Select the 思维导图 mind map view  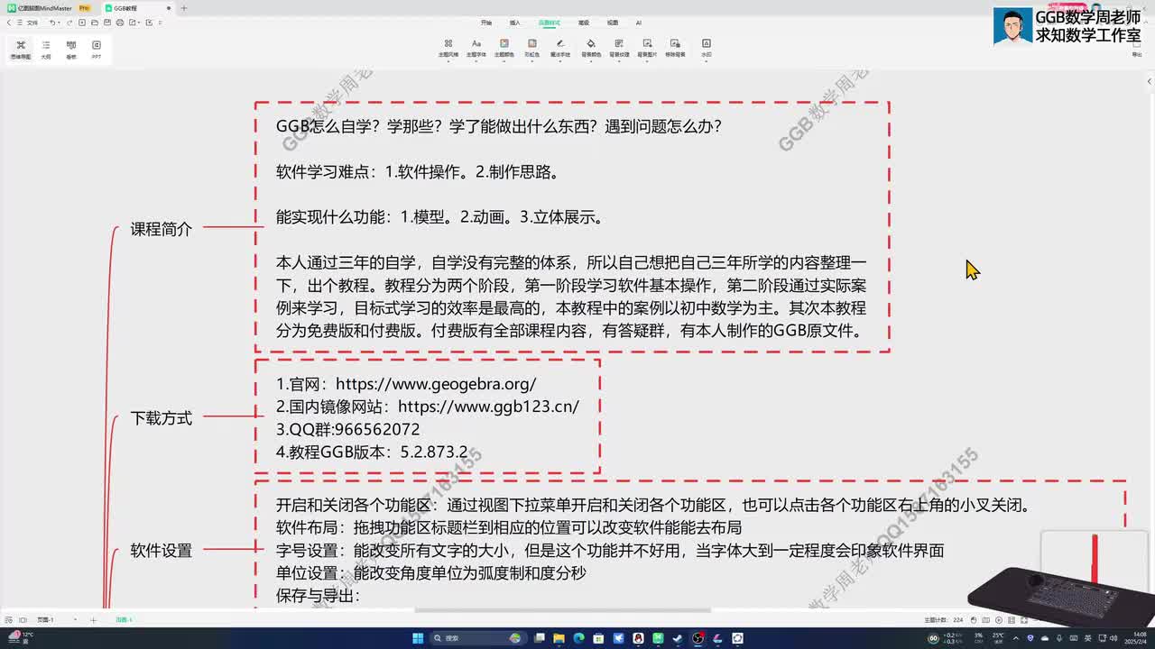tap(20, 50)
